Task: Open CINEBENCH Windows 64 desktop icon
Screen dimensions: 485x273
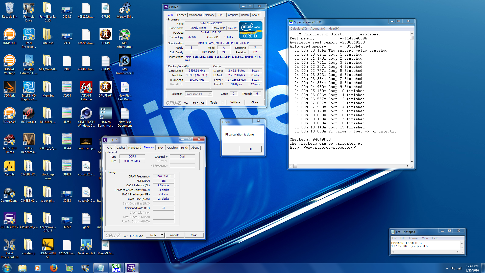Action: click(x=86, y=117)
